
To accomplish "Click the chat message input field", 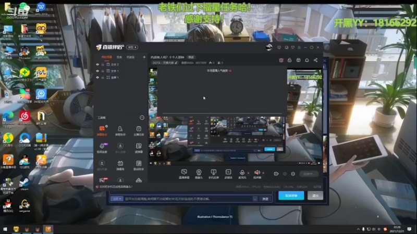I will point(188,199).
